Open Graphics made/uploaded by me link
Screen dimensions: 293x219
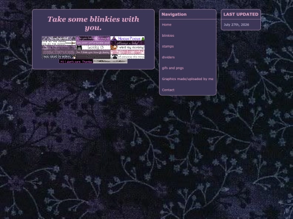click(188, 79)
